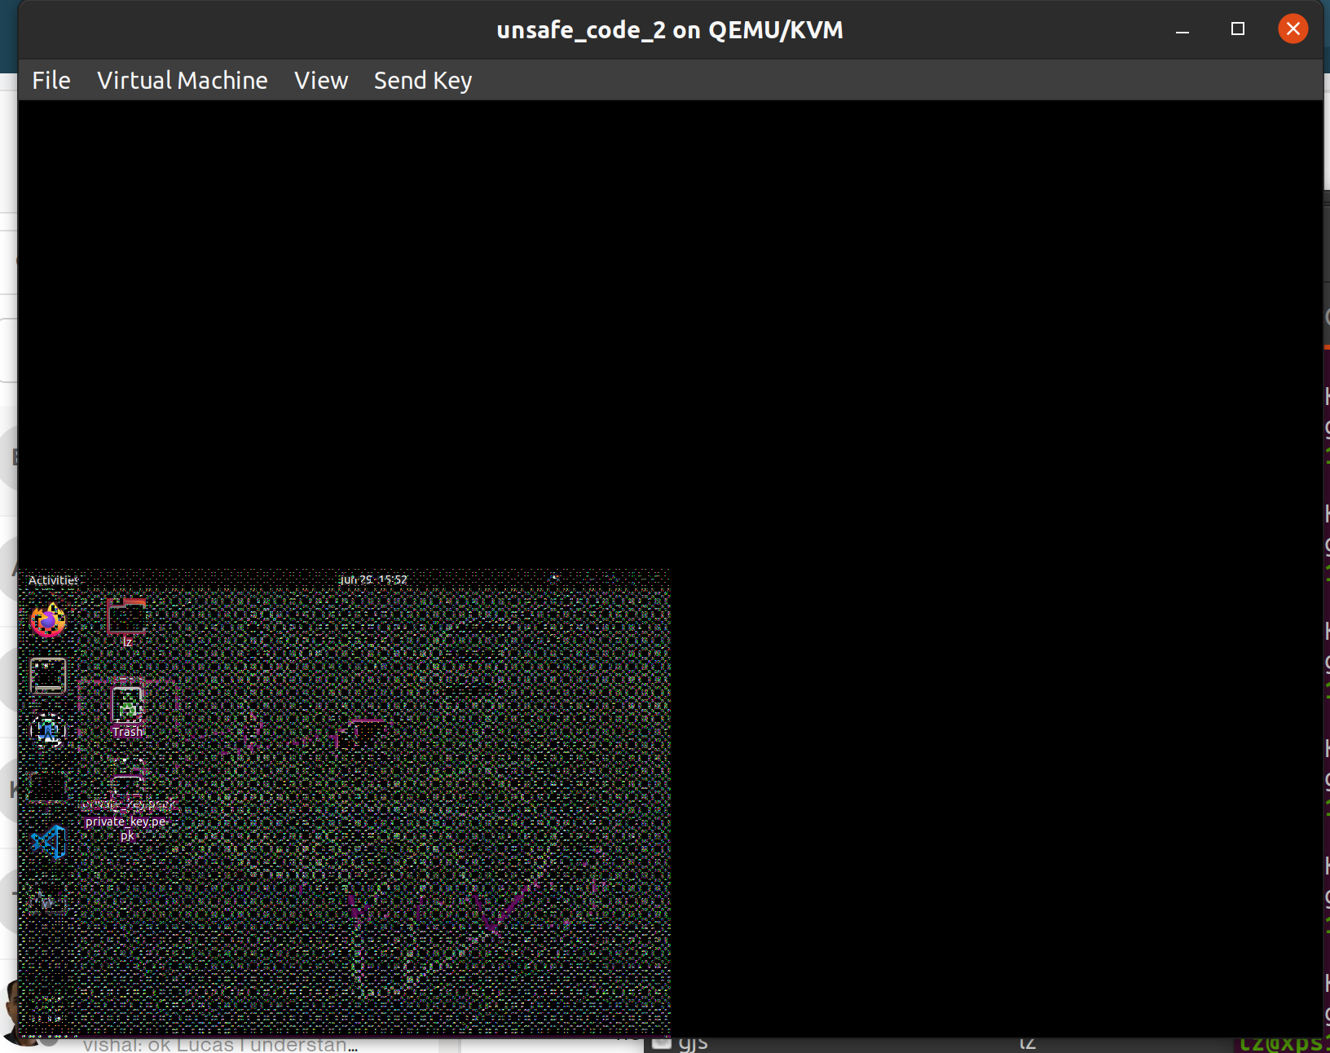The height and width of the screenshot is (1053, 1330).
Task: Open the Trash desktop icon
Action: (x=127, y=707)
